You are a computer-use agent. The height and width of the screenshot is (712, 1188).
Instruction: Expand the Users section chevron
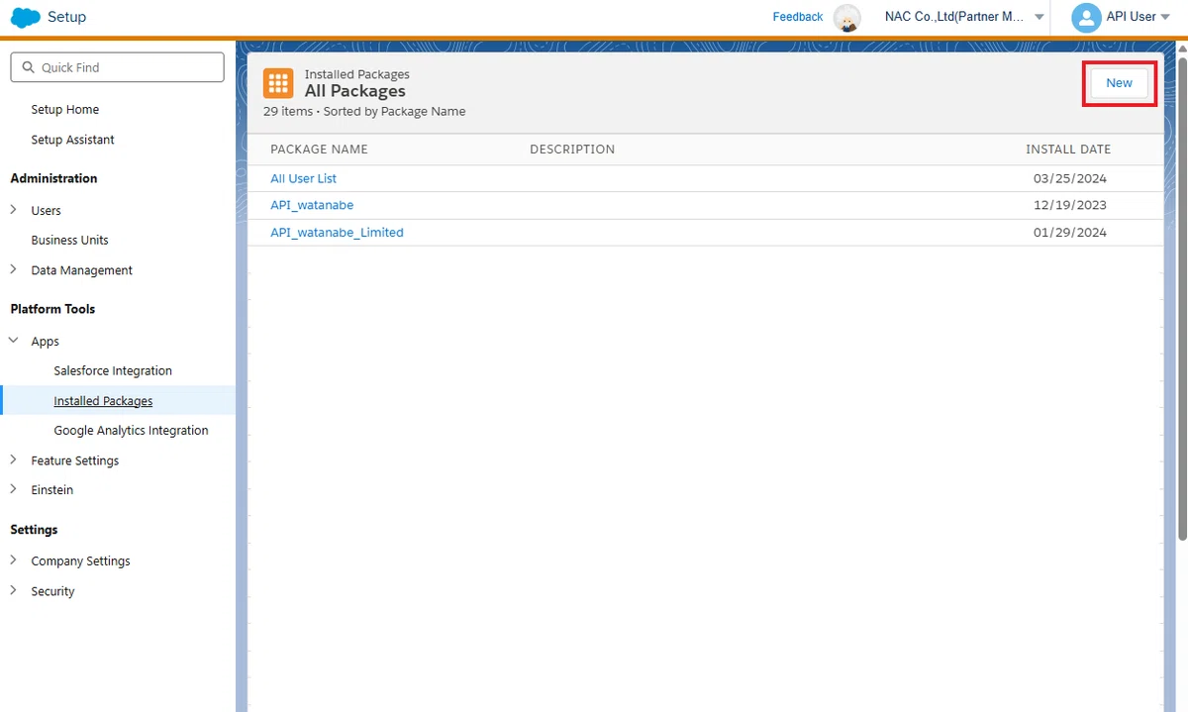tap(14, 210)
